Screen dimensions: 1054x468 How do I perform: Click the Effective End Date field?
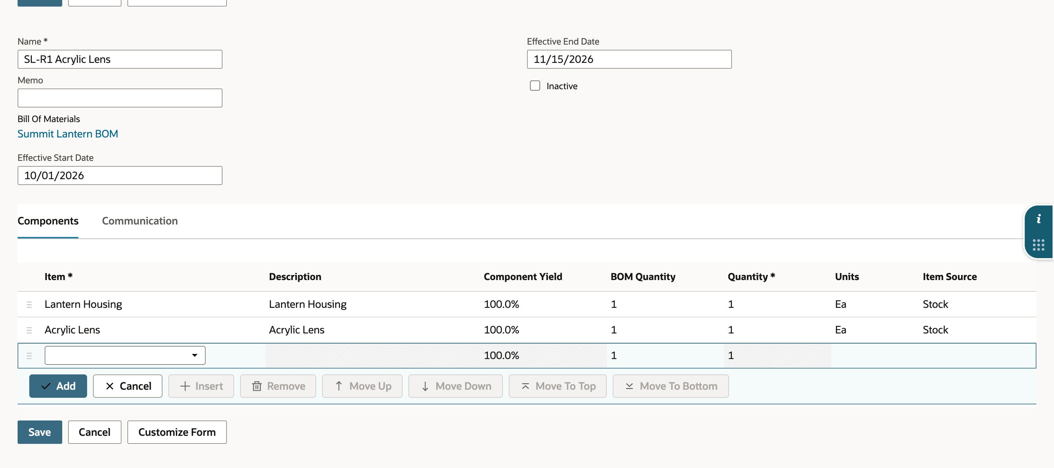[x=629, y=59]
